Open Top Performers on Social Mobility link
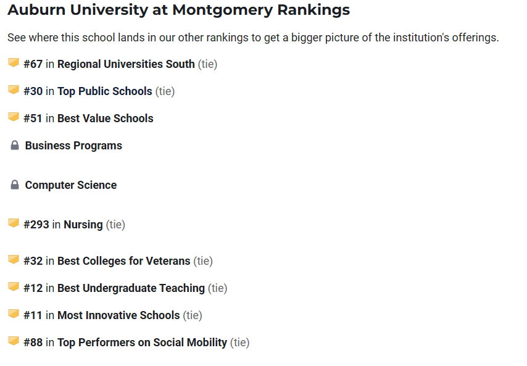Image resolution: width=527 pixels, height=366 pixels. pos(142,343)
